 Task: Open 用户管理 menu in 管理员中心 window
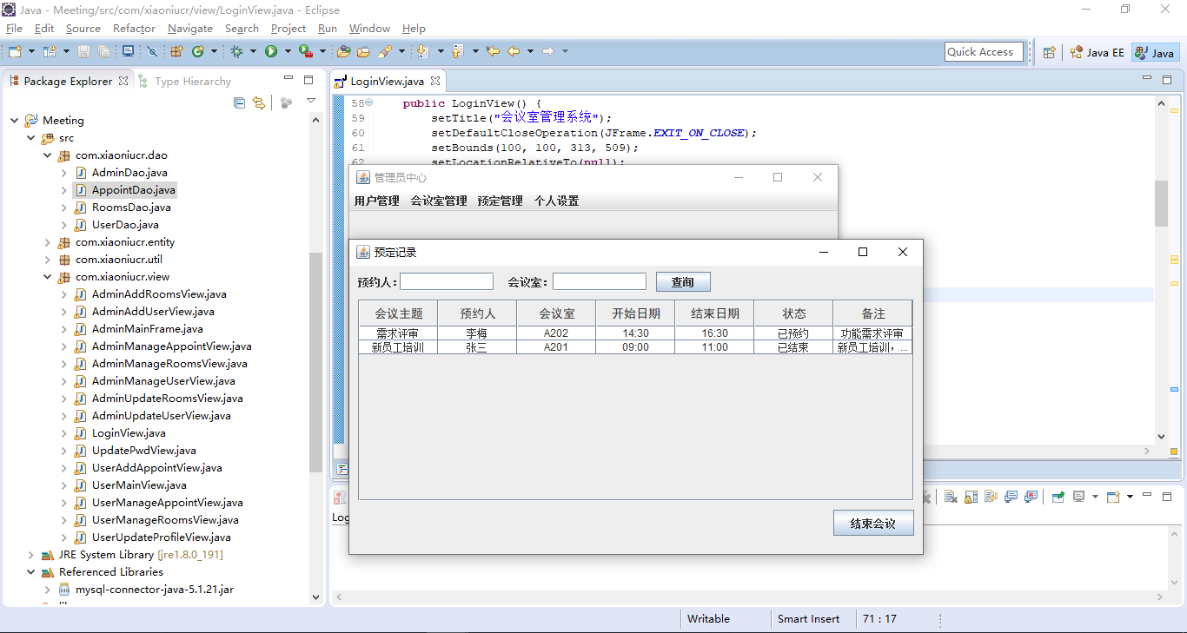coord(376,201)
